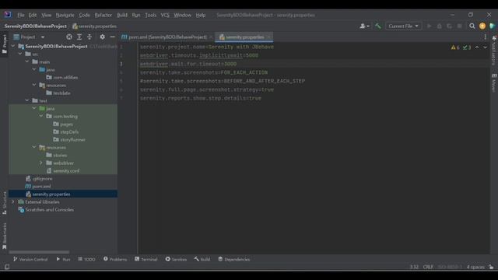This screenshot has width=498, height=280.
Task: Click the Debug bug icon
Action: [x=439, y=26]
